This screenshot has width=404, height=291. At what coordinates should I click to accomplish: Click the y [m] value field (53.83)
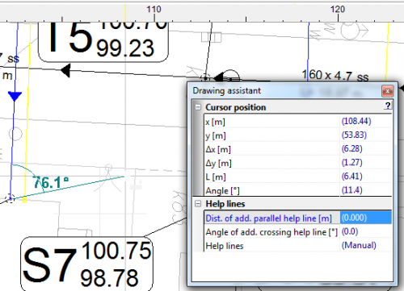[x=366, y=135]
